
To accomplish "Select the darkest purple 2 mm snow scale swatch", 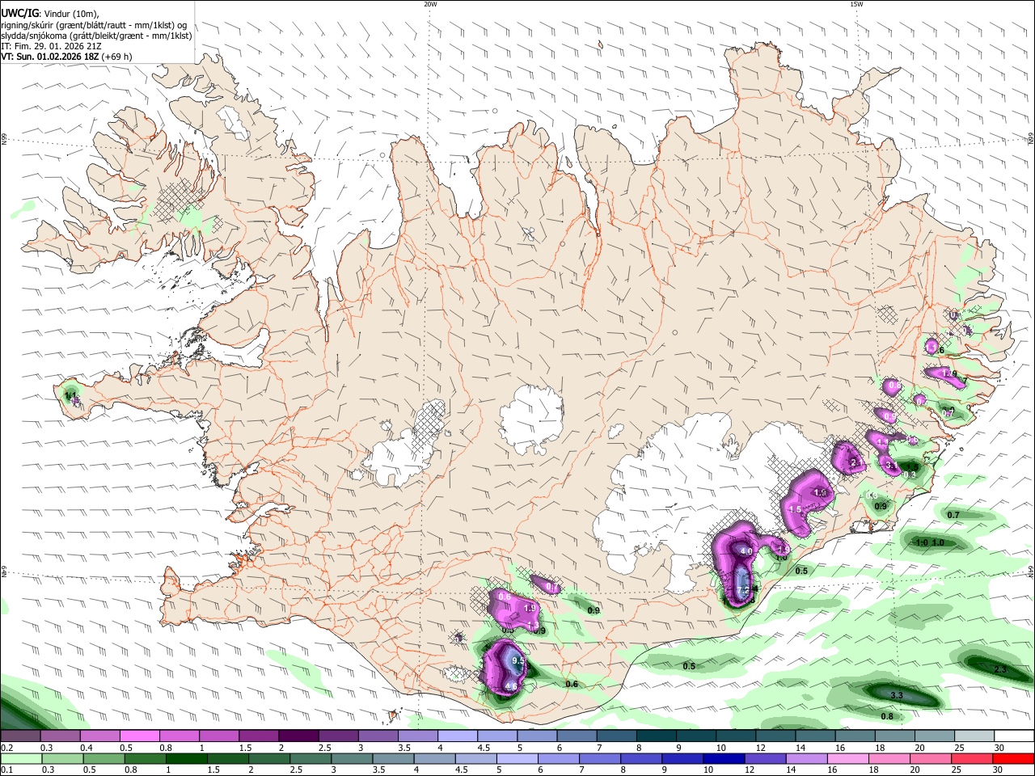I will 298,736.
